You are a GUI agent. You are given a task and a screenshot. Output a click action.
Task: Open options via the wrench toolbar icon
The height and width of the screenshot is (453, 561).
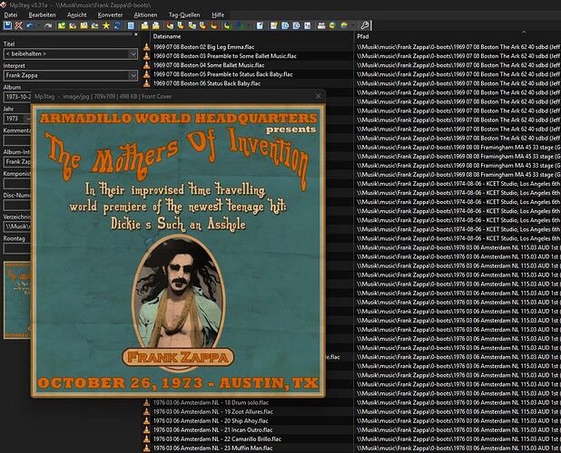point(365,25)
